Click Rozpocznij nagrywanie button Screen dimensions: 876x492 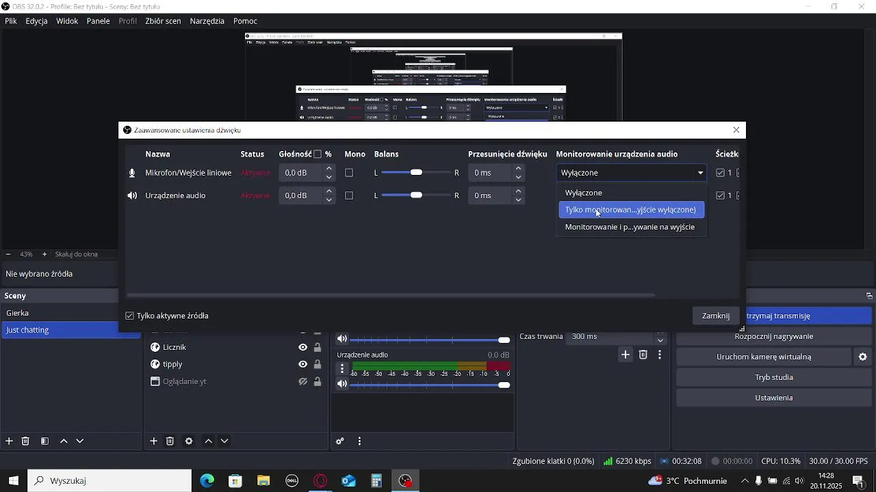coord(774,336)
